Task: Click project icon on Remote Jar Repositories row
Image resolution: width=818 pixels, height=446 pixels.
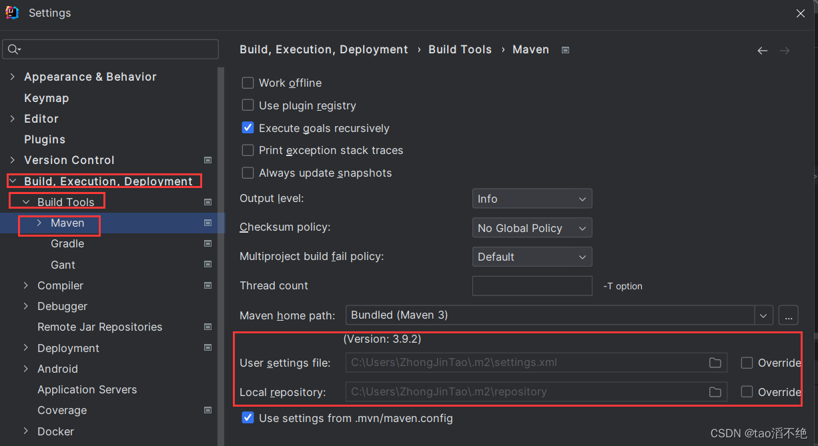Action: point(208,327)
